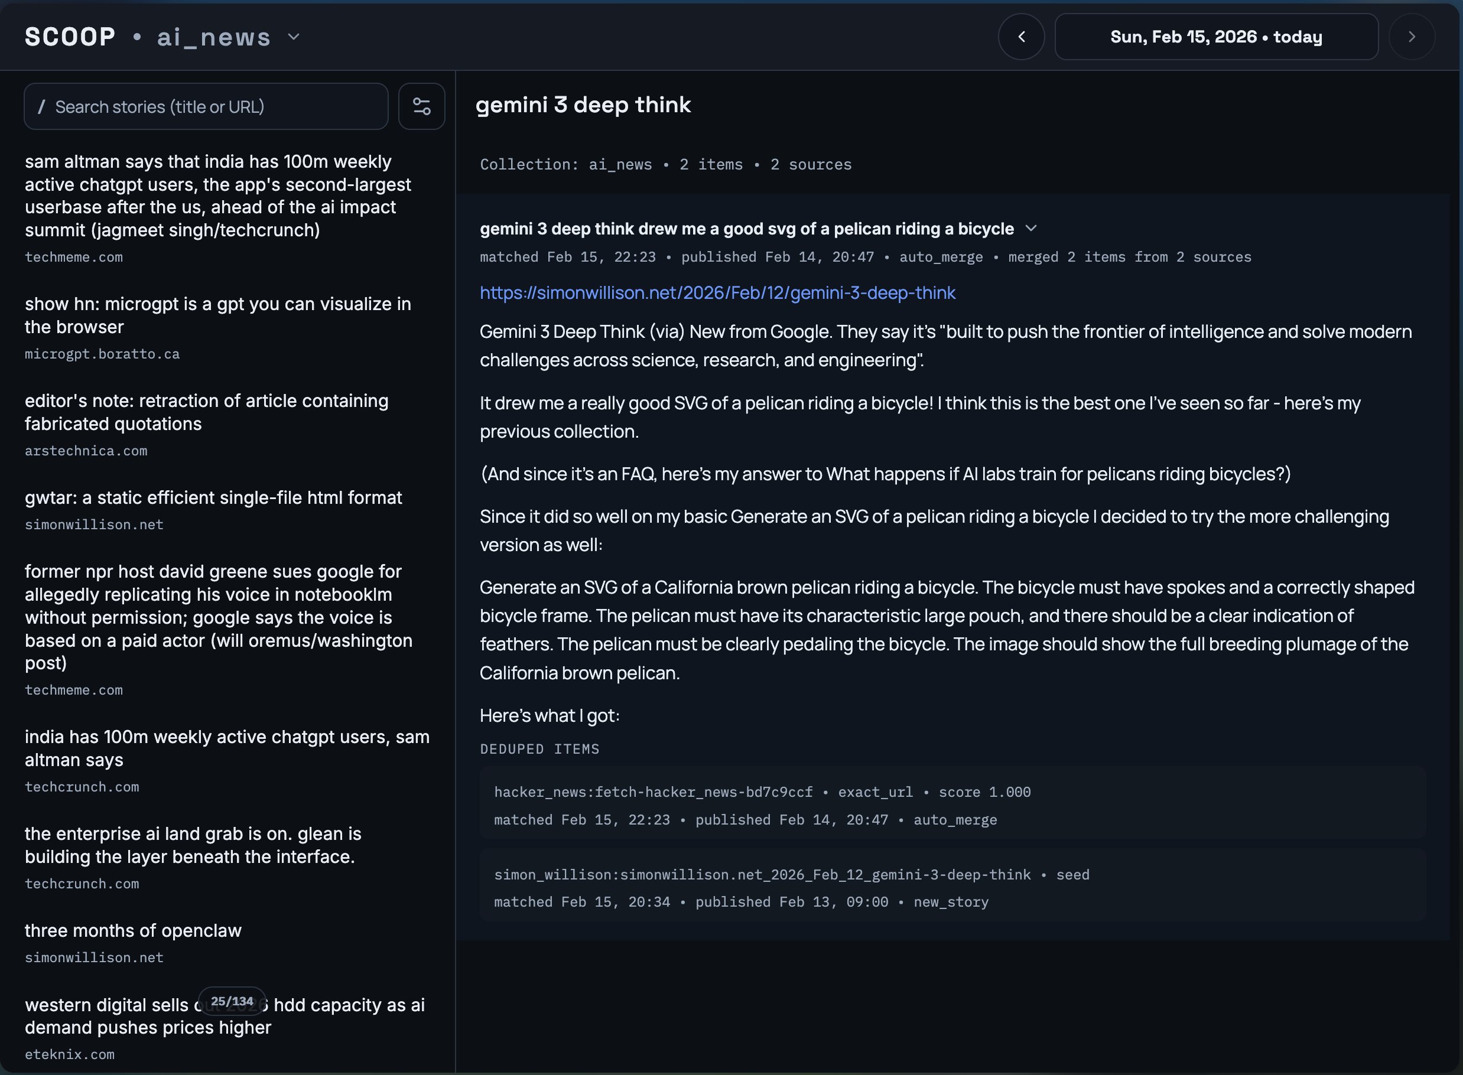Select Sam Altman India 100m techmeme story

click(x=218, y=196)
